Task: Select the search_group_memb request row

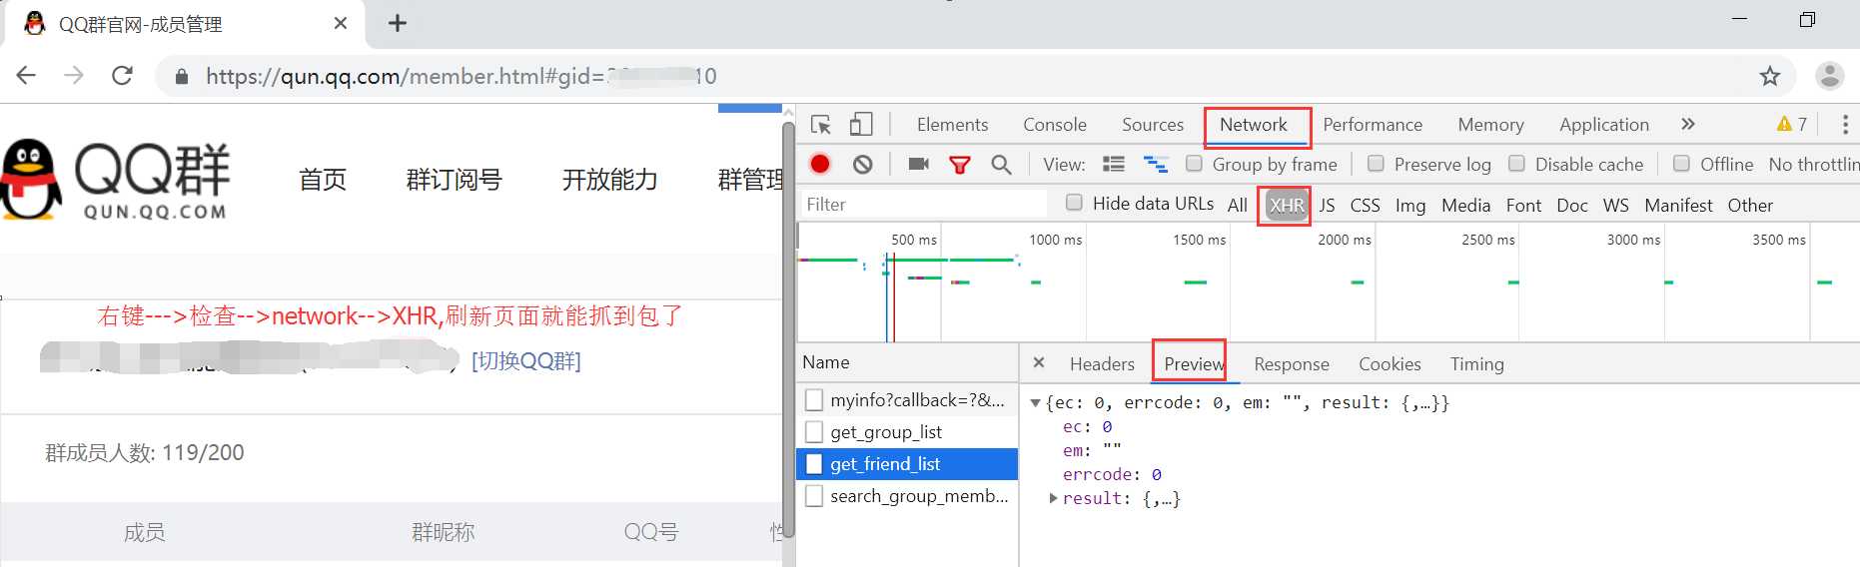Action: coord(907,496)
